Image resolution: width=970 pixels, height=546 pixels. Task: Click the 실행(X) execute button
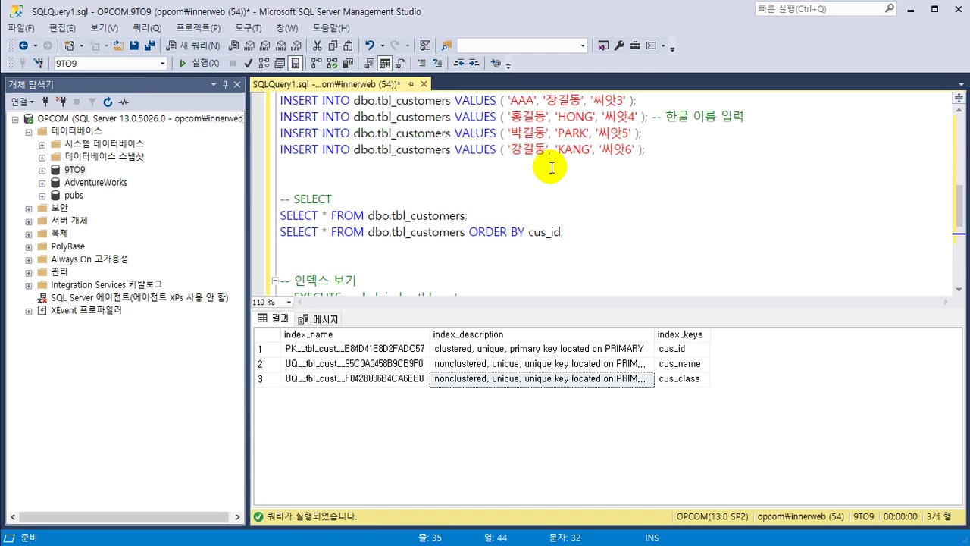(199, 64)
